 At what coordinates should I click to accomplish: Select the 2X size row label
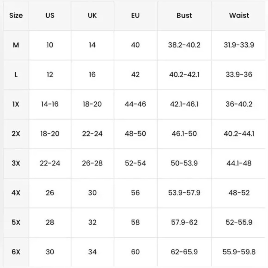[16, 134]
